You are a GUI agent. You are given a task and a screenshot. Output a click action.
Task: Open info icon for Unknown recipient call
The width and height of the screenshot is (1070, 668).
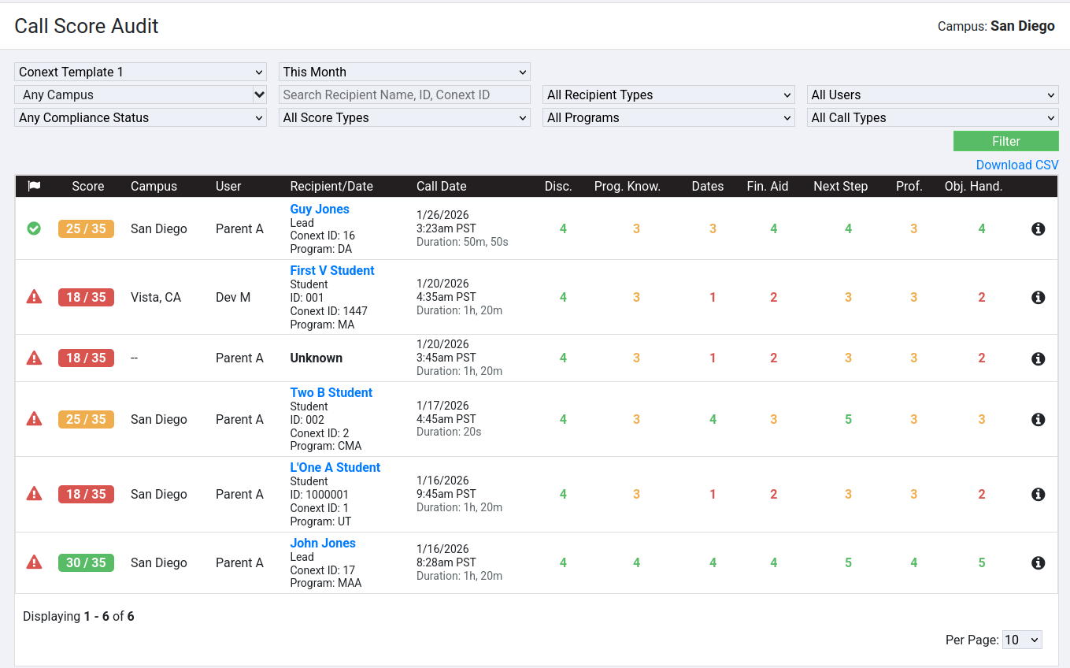[x=1038, y=358]
